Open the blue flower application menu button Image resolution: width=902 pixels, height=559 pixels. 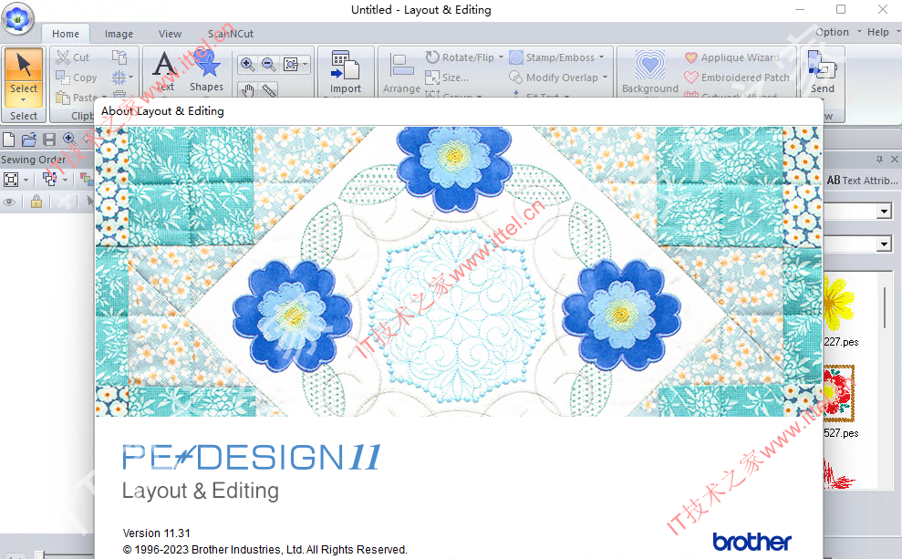[18, 19]
